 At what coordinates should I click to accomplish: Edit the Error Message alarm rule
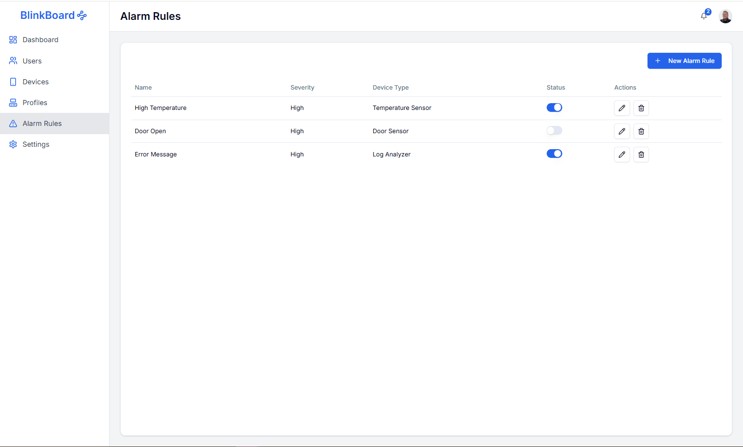(622, 154)
